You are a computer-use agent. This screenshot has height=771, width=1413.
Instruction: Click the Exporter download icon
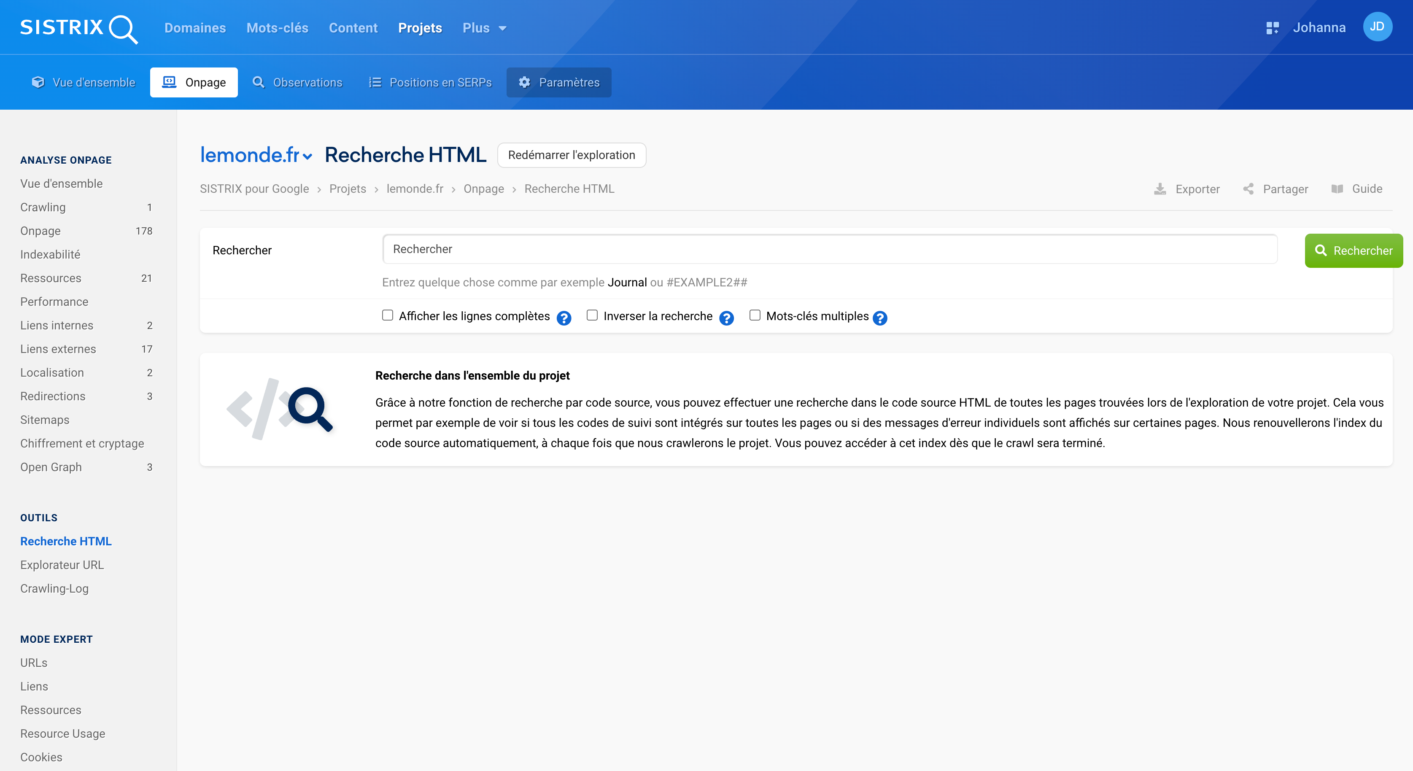pyautogui.click(x=1160, y=189)
